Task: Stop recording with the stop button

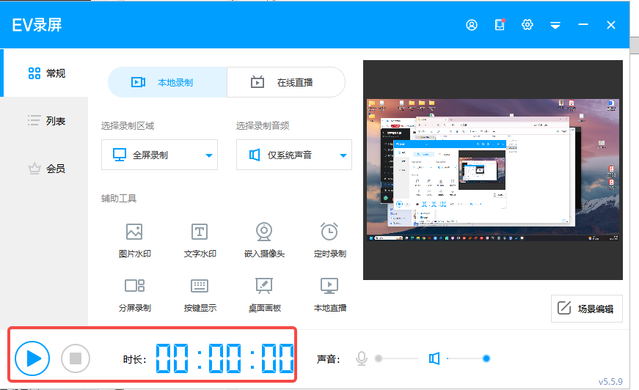Action: pyautogui.click(x=76, y=358)
